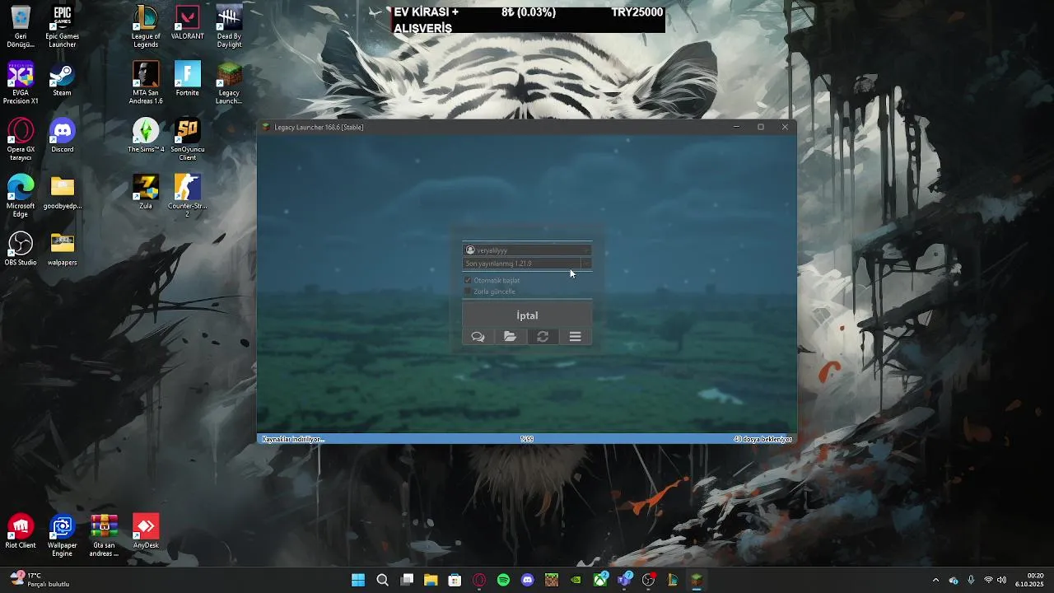
Task: Select The Sims 4 desktop icon
Action: 146,136
